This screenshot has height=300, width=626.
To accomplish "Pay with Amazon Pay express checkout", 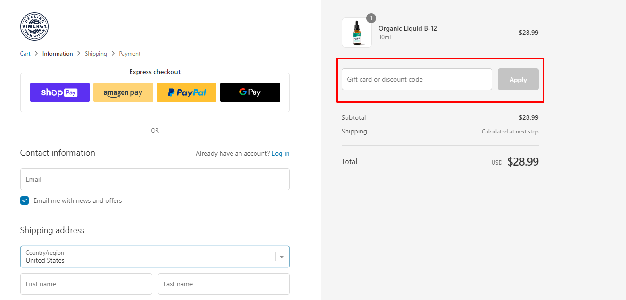I will point(123,92).
